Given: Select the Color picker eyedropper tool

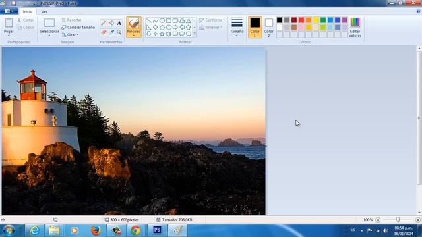Looking at the screenshot, I should point(111,32).
